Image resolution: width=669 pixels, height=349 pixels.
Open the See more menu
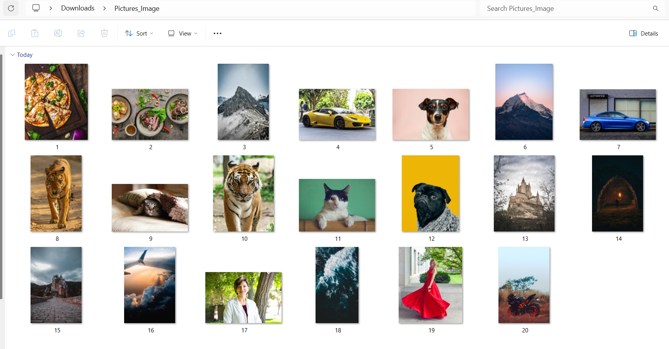coord(217,33)
